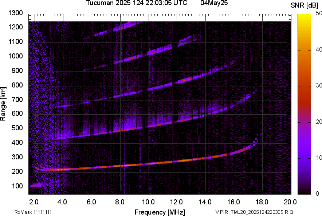The image size is (322, 216).
Task: Click the colorbar tick label '0'
Action: point(318,193)
